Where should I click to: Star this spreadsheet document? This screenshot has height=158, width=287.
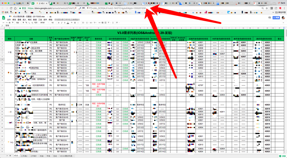[48, 16]
